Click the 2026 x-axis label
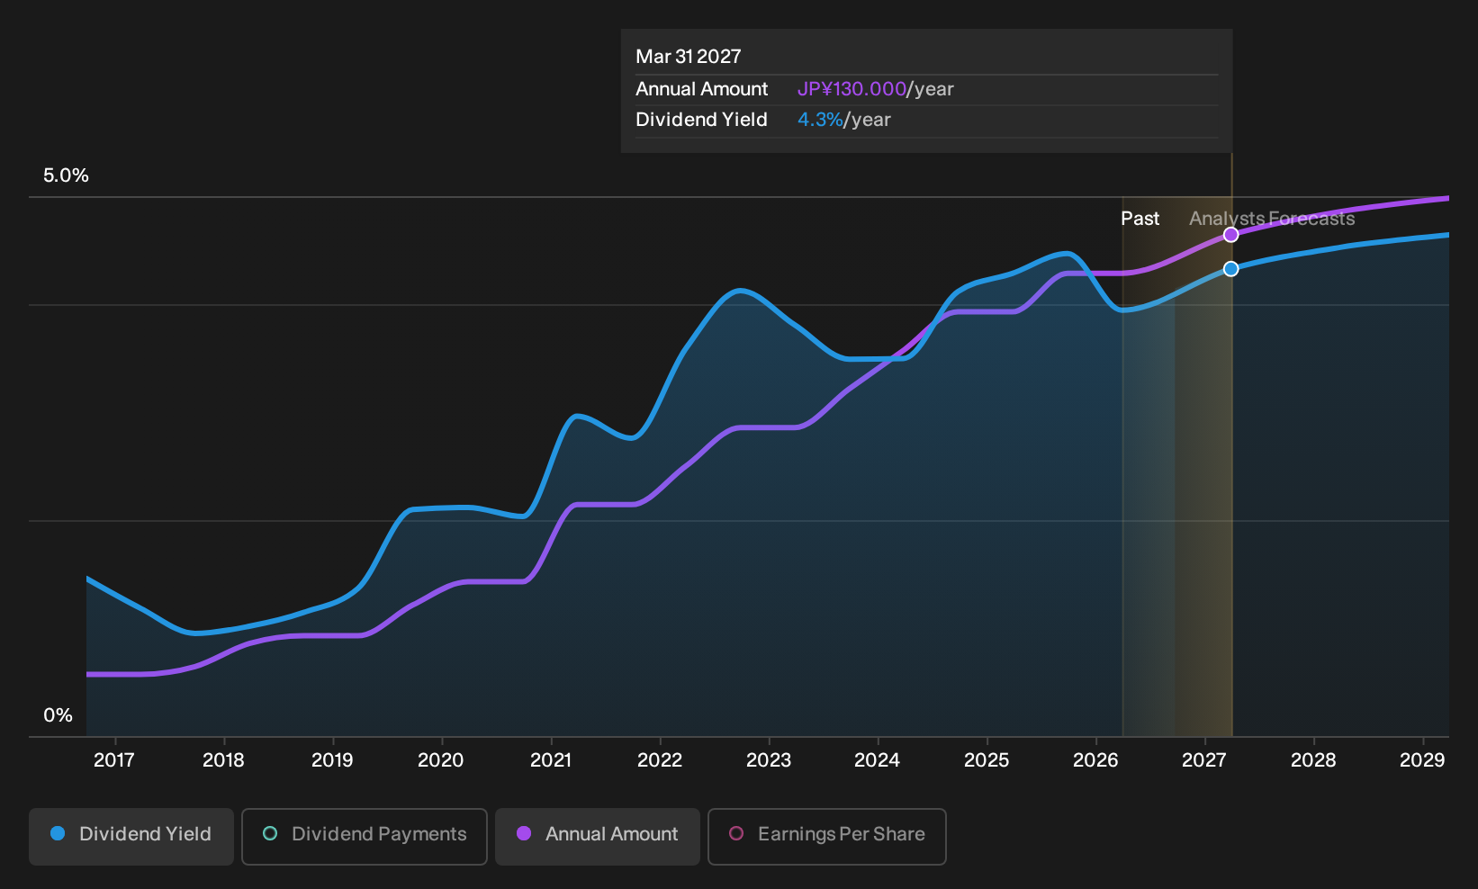The width and height of the screenshot is (1478, 889). click(x=1095, y=760)
